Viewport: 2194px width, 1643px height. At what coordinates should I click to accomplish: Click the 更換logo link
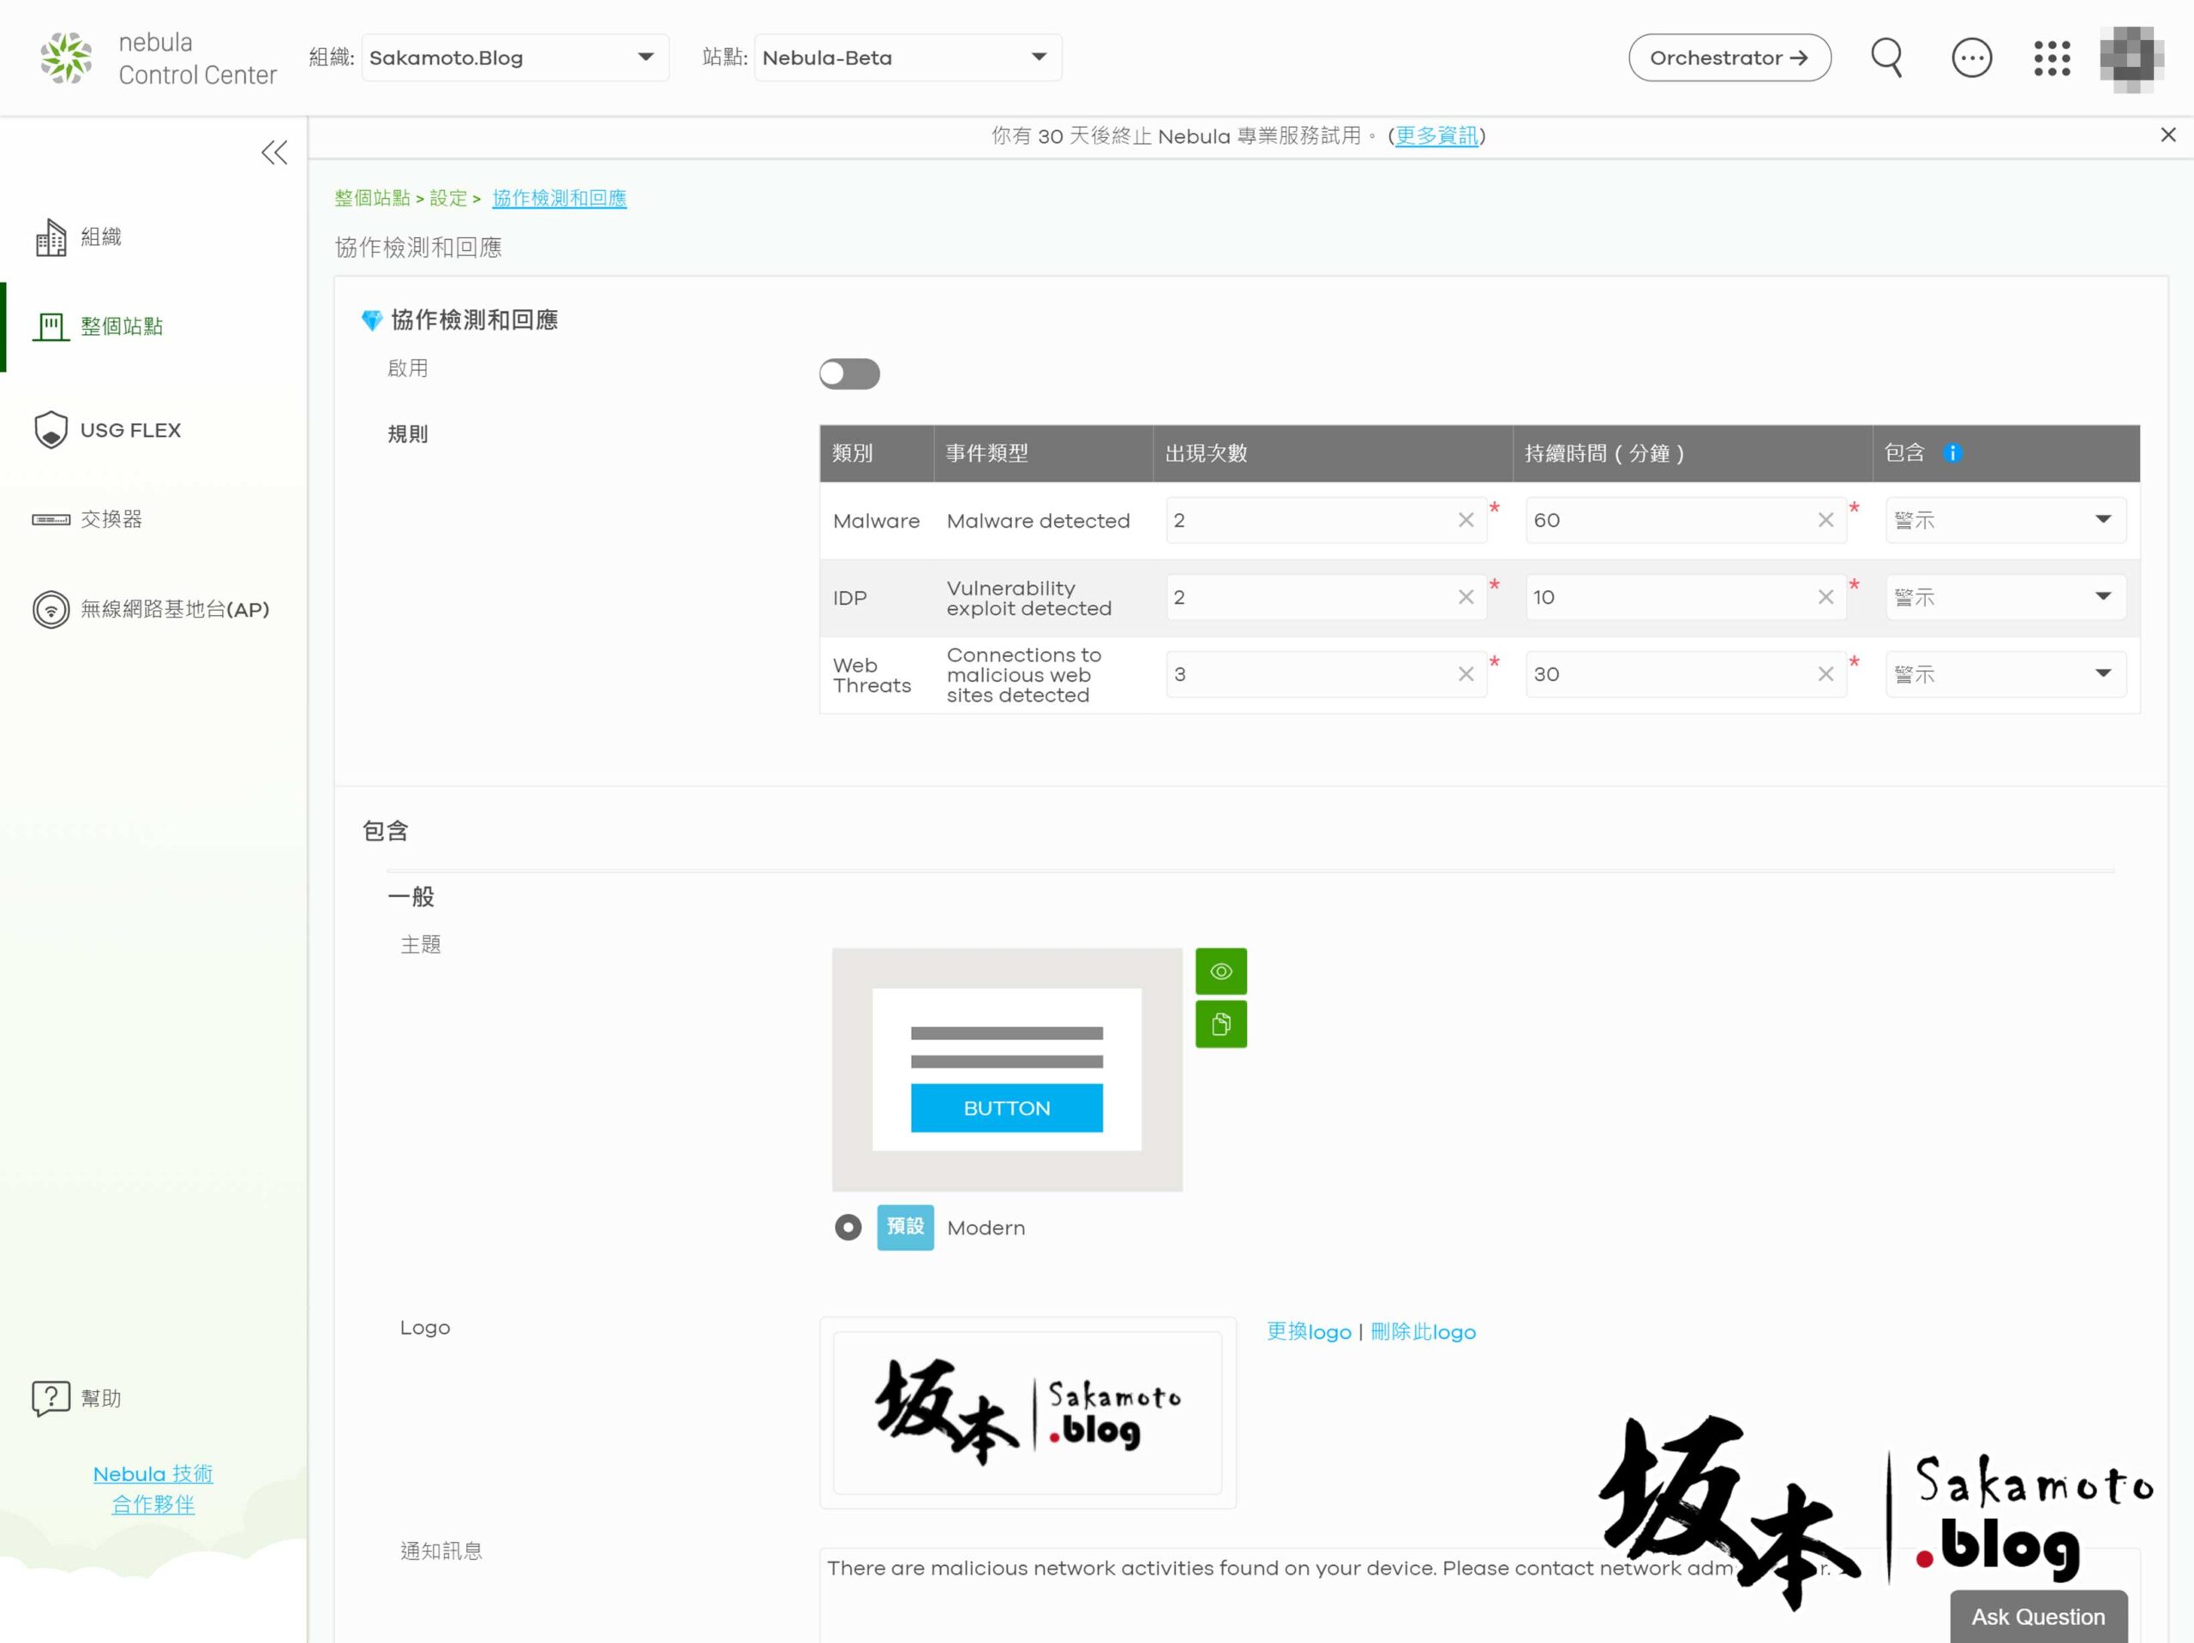tap(1309, 1332)
